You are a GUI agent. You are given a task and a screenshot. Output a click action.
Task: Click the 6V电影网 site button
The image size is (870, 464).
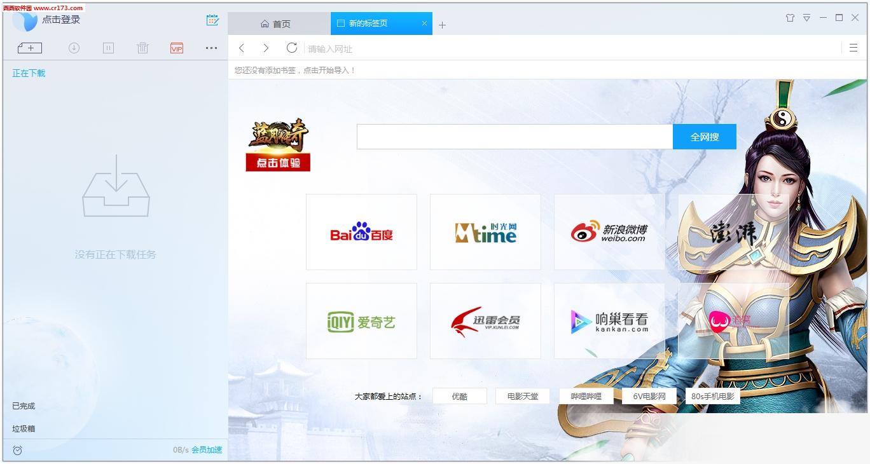click(x=649, y=396)
